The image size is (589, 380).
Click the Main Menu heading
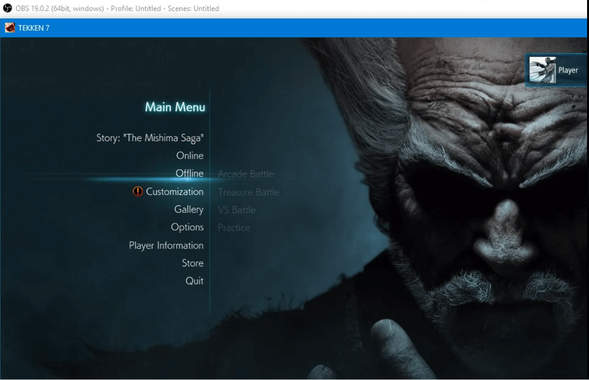point(175,107)
